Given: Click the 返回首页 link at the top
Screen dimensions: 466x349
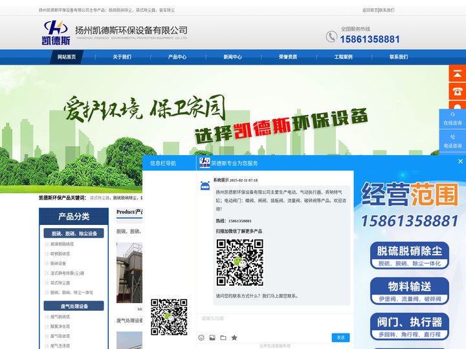Looking at the screenshot, I should (370, 10).
